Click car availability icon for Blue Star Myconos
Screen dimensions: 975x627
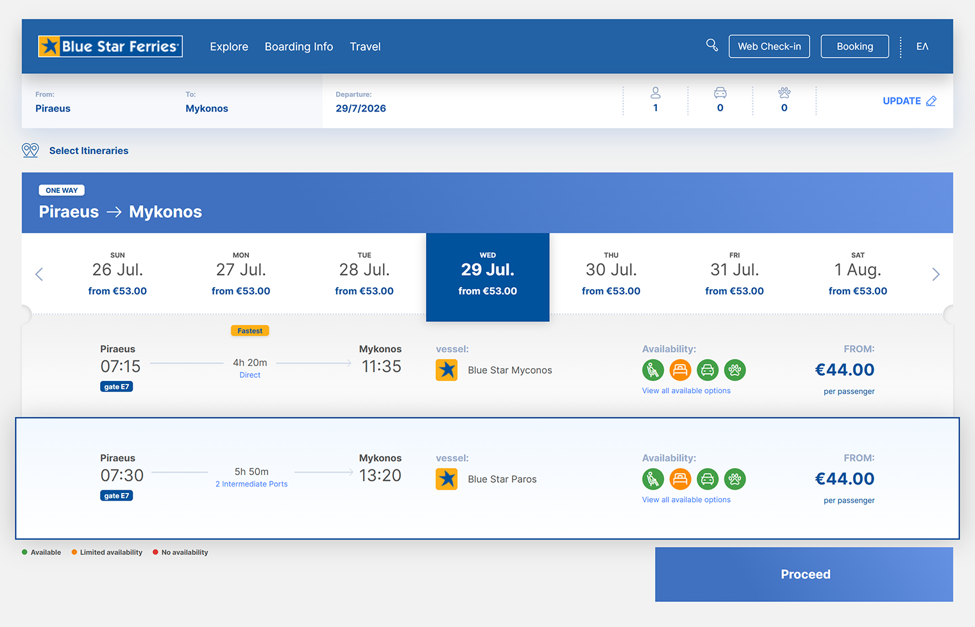(708, 370)
